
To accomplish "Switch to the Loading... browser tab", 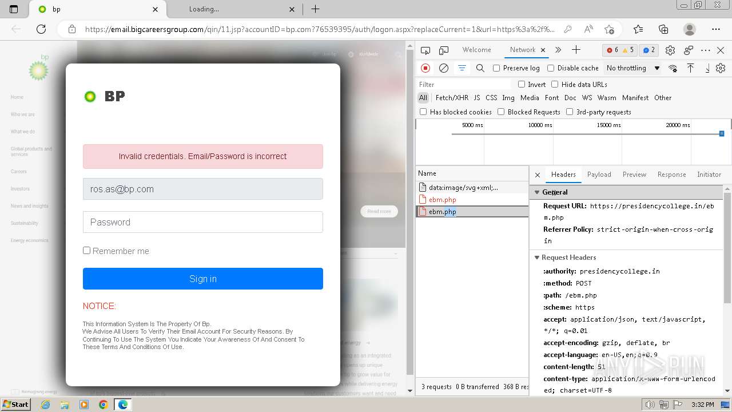I will pyautogui.click(x=234, y=9).
